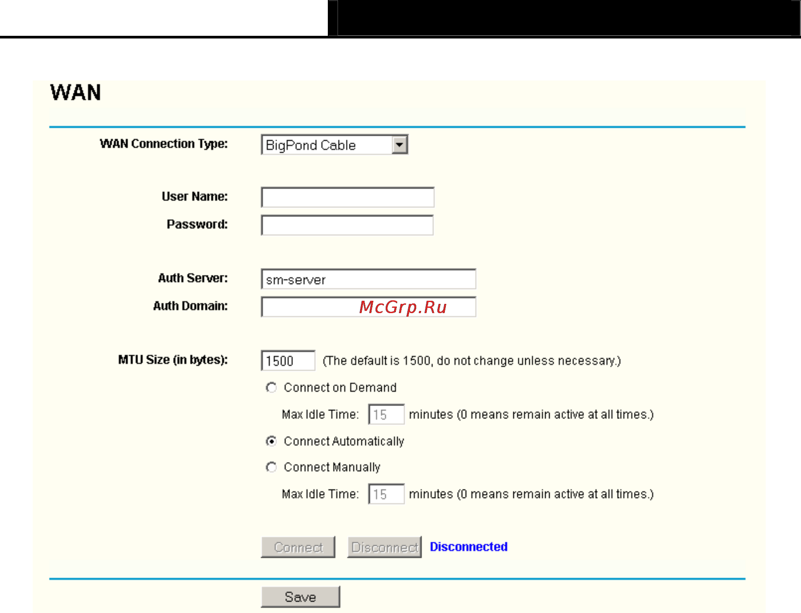The image size is (801, 613).
Task: Click Max Idle Time field under Connect on Demand
Action: coord(386,414)
